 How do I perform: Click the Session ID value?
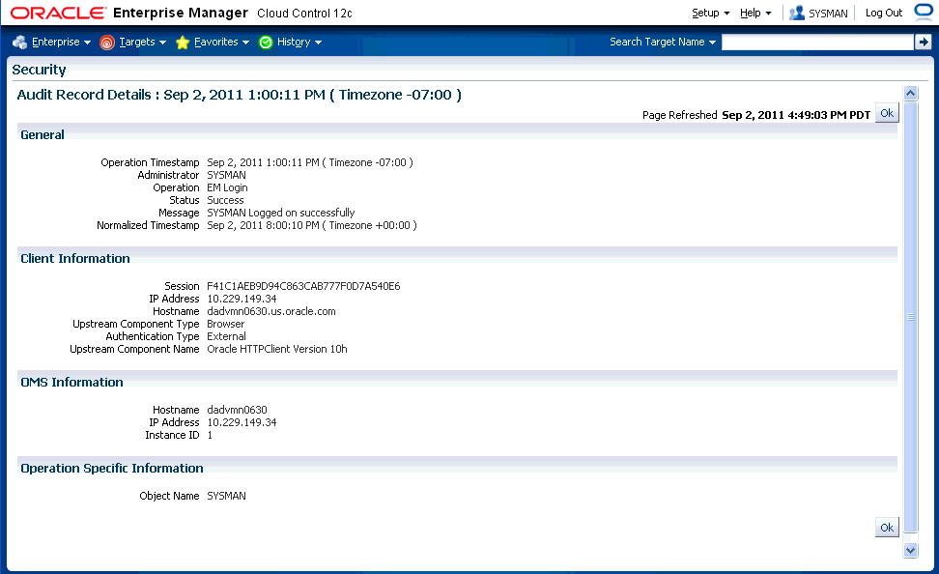pos(303,286)
